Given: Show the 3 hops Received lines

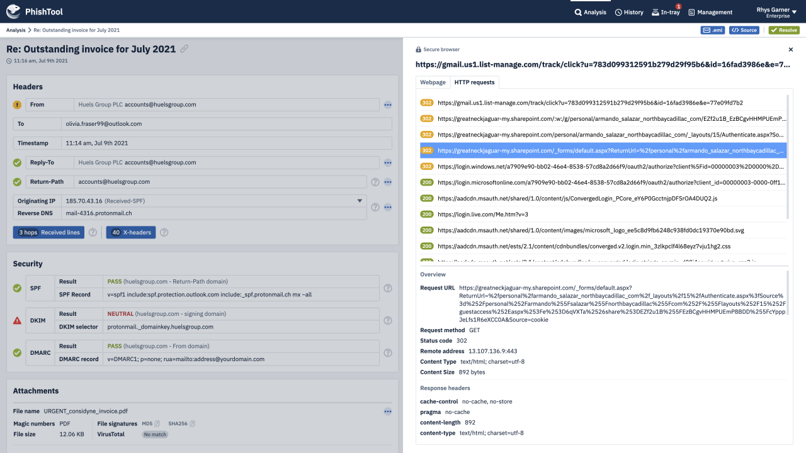Looking at the screenshot, I should pos(49,232).
